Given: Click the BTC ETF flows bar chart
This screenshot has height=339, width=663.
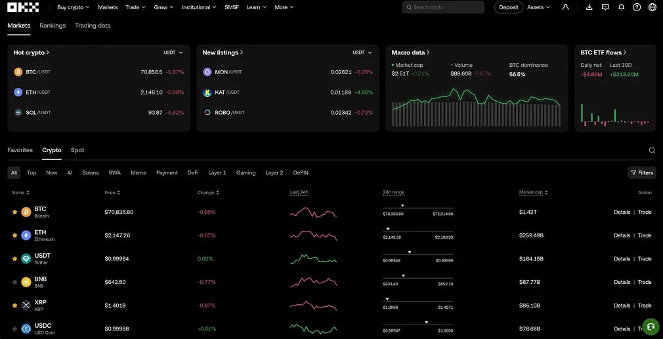Looking at the screenshot, I should click(615, 114).
